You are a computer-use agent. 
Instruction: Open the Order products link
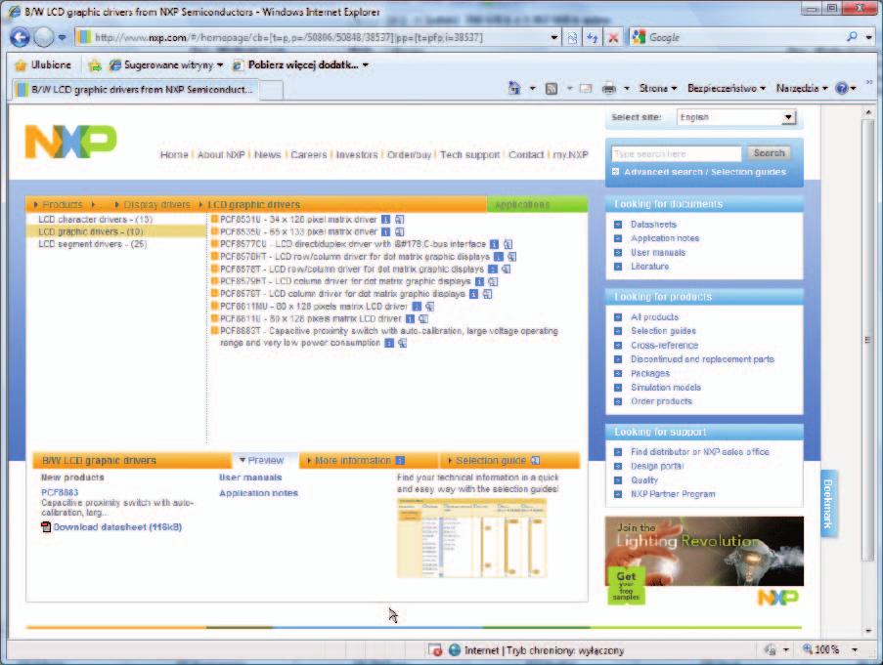(x=661, y=401)
